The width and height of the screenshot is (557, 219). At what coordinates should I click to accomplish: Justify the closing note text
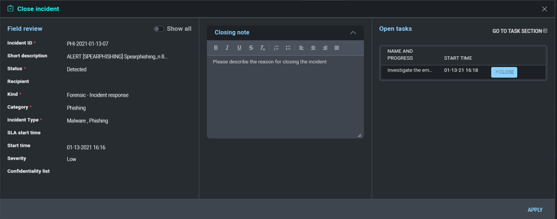coord(336,48)
